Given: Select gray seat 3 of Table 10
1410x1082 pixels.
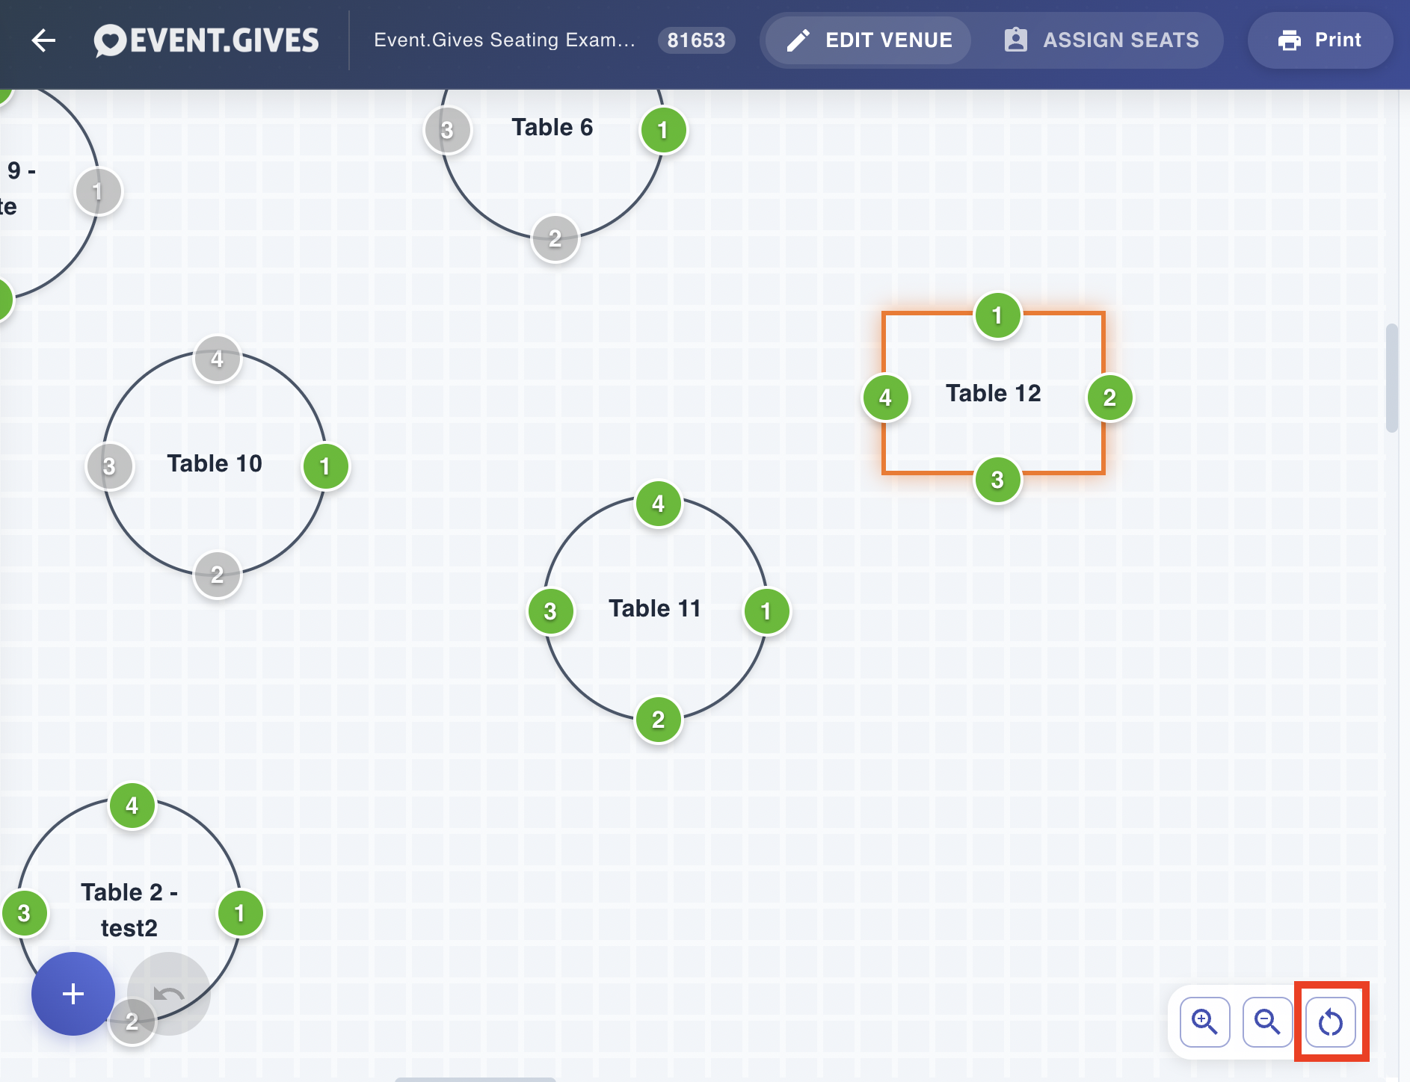Looking at the screenshot, I should point(109,466).
